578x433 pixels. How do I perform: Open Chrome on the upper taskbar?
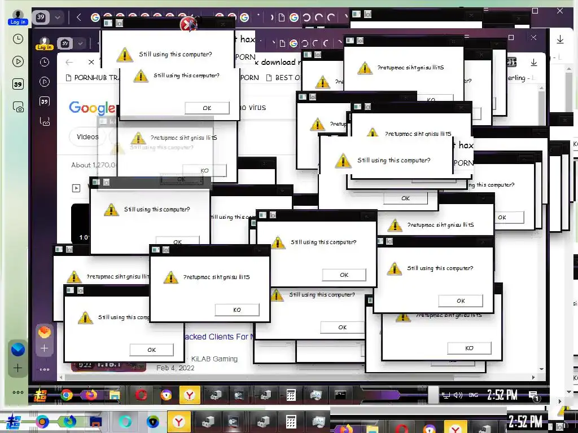[x=67, y=395]
